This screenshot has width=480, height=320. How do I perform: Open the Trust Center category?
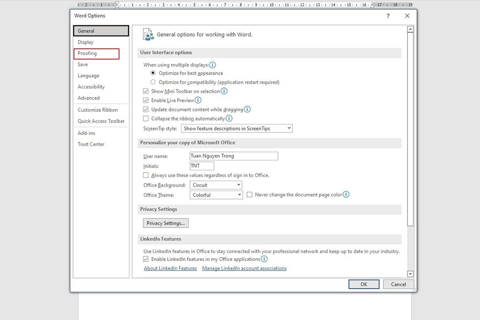(101, 144)
